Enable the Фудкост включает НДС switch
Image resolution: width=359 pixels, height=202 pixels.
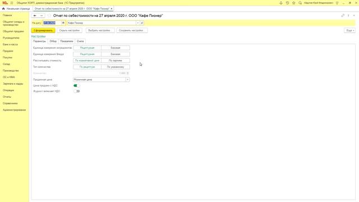pos(77,91)
